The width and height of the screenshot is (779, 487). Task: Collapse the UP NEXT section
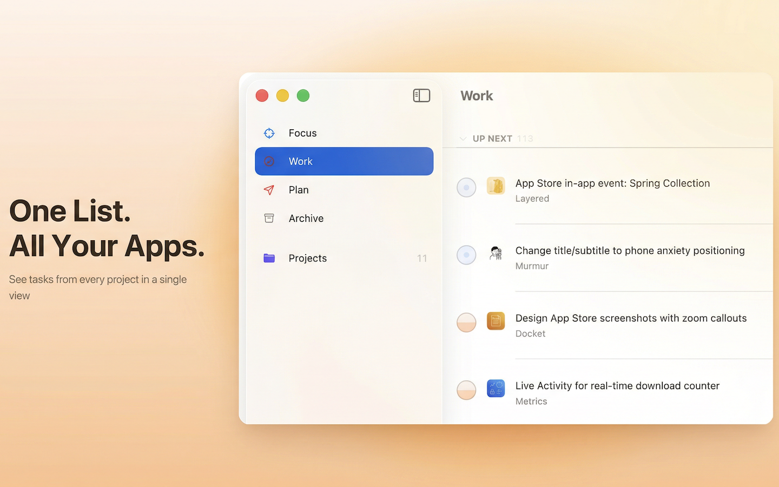pyautogui.click(x=463, y=139)
